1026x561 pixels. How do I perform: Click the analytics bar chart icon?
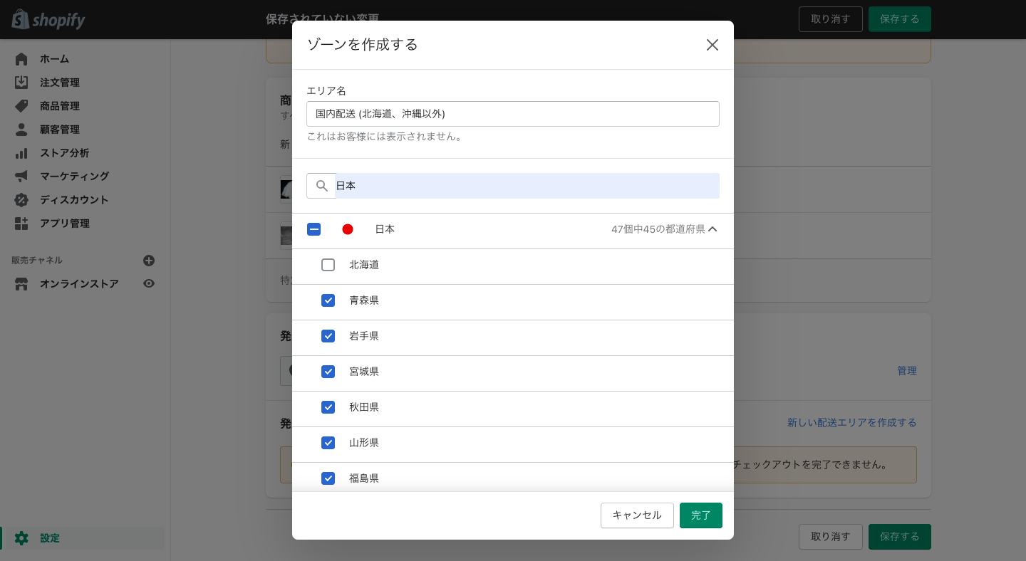point(21,153)
